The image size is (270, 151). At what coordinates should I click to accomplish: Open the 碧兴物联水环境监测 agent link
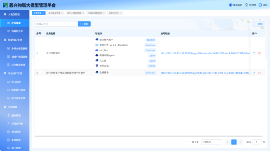click(x=205, y=73)
